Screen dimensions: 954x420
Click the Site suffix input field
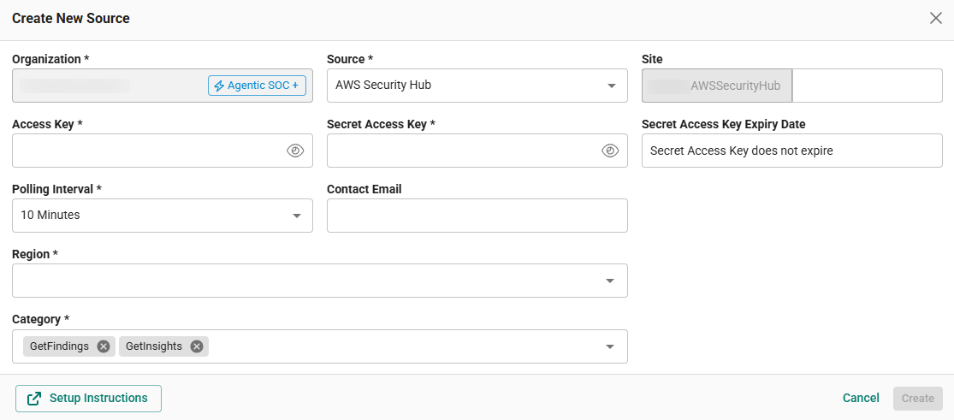pos(868,86)
